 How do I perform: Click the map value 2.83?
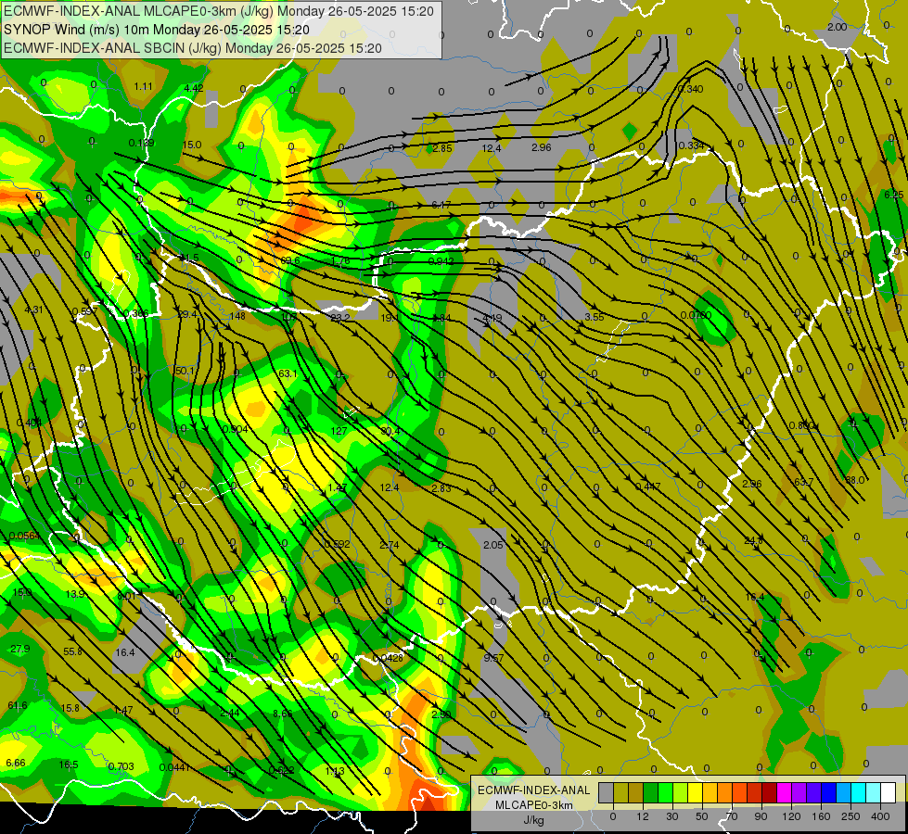tap(441, 488)
